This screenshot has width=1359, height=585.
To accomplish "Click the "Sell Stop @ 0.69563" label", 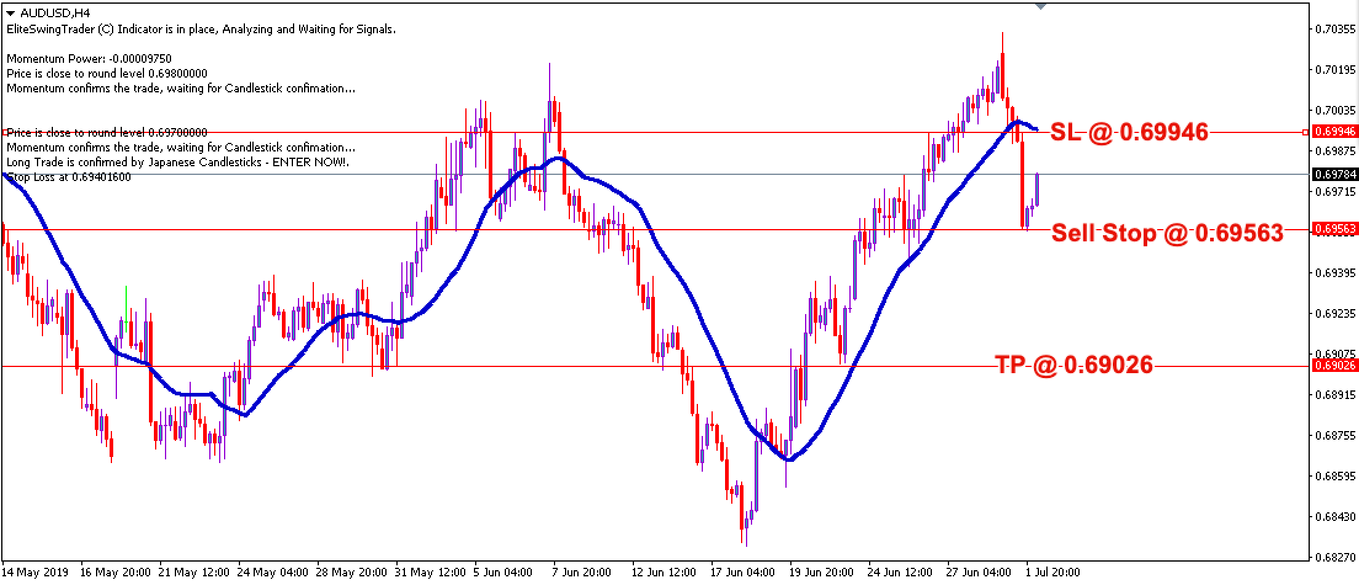I will (x=1167, y=233).
